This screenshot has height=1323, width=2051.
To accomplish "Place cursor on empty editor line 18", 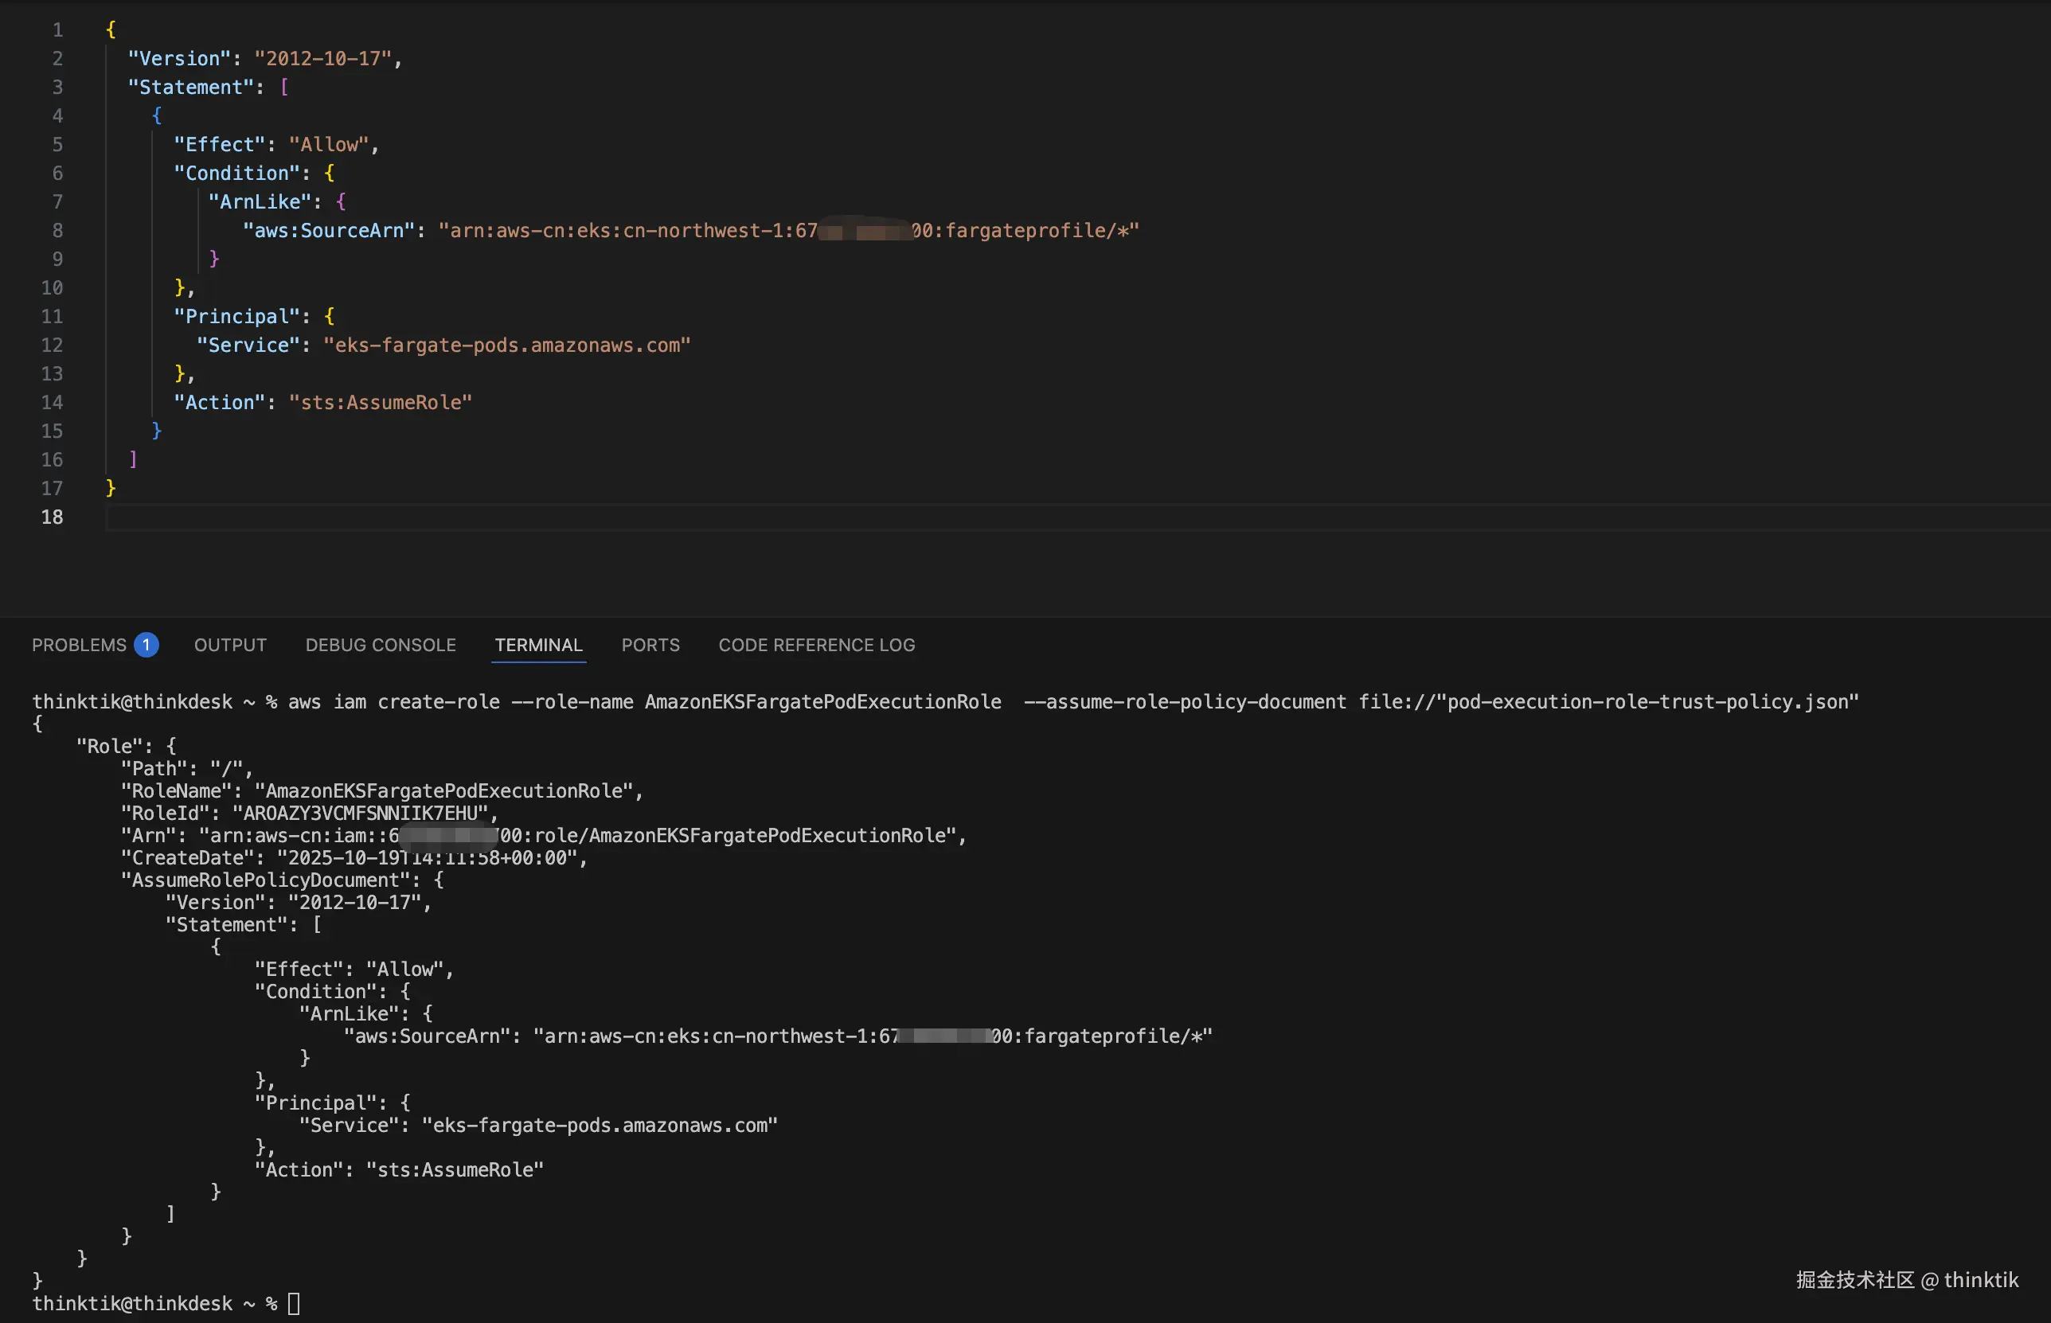I will click(x=516, y=517).
